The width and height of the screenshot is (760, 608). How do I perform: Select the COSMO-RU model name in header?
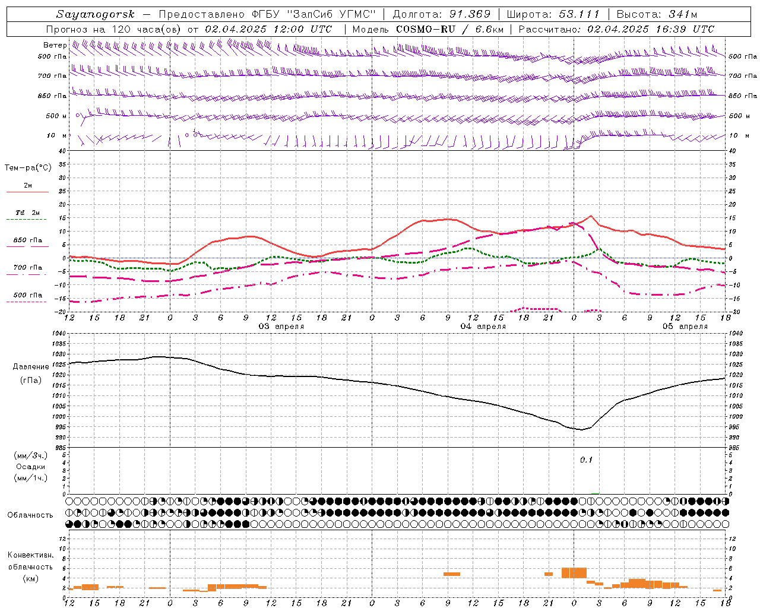[426, 29]
